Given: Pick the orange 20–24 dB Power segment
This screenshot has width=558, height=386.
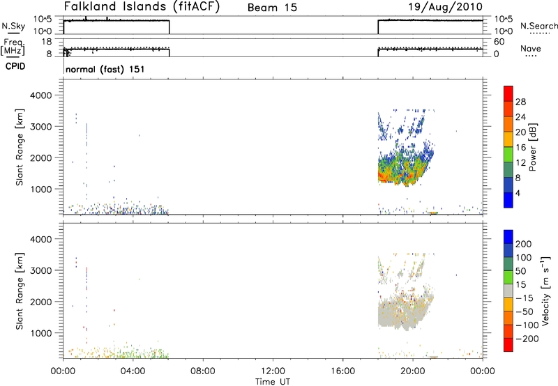Looking at the screenshot, I should [x=508, y=124].
